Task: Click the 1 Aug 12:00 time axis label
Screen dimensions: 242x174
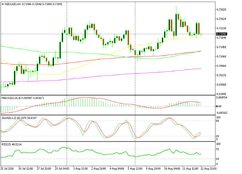Action: [x=81, y=169]
